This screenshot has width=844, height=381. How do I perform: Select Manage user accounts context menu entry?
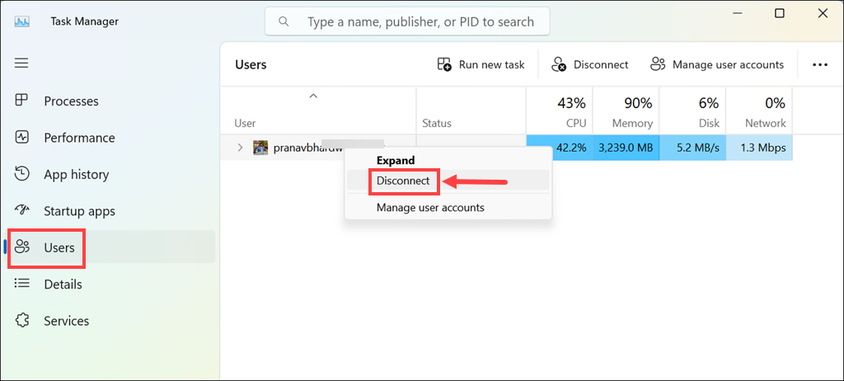pos(430,208)
